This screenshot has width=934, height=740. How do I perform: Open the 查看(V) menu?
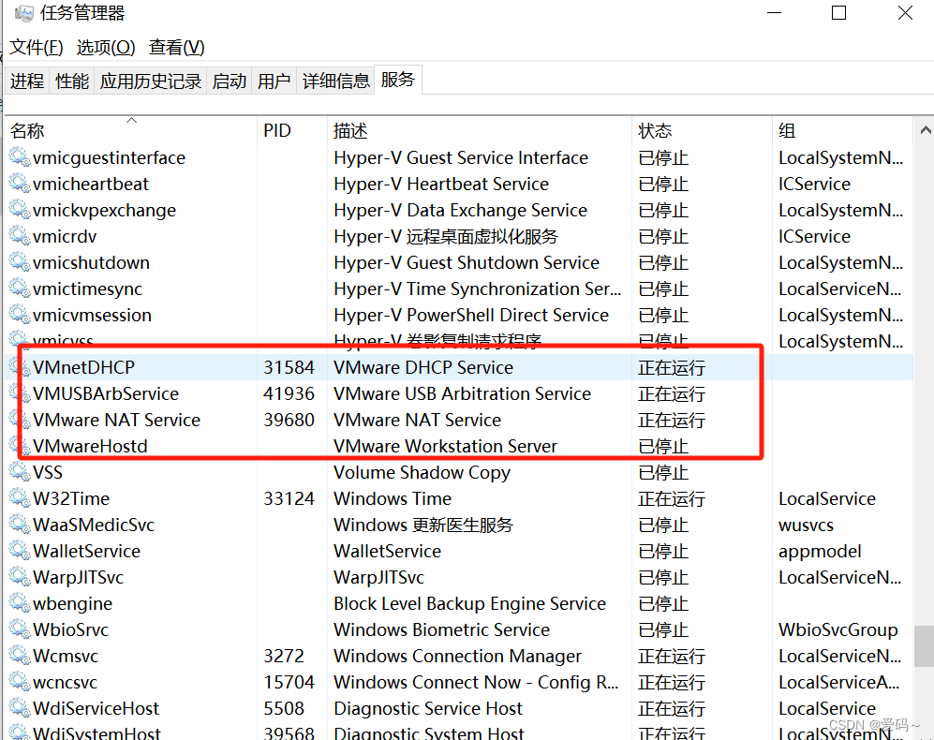[x=177, y=47]
